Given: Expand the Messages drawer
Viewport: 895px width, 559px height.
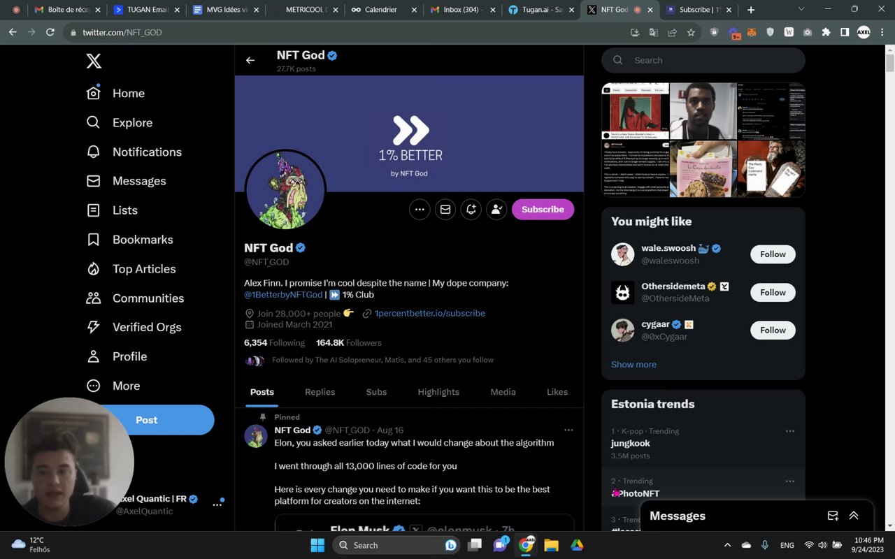Looking at the screenshot, I should click(x=854, y=516).
